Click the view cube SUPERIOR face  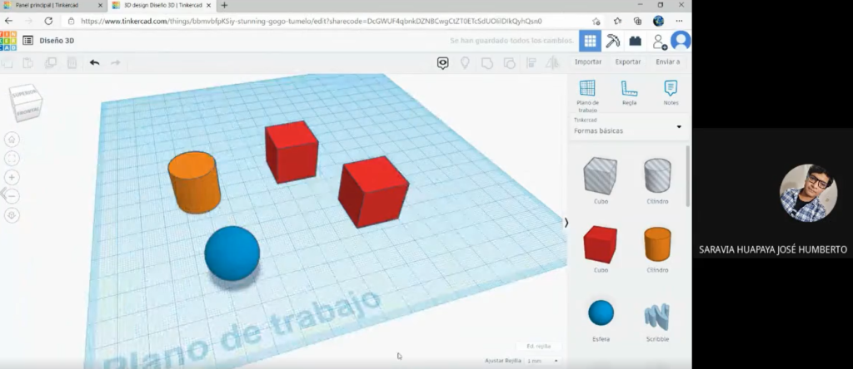point(24,92)
